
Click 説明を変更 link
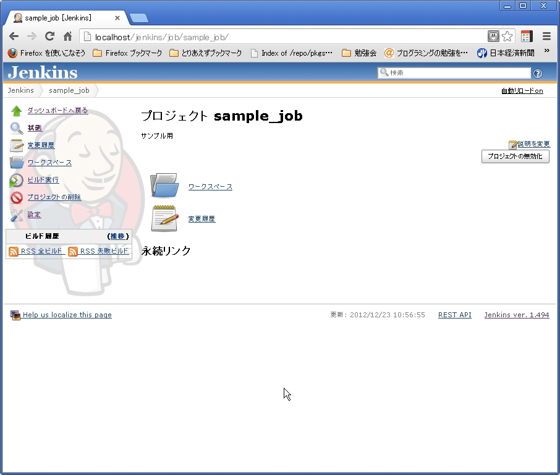click(x=534, y=144)
